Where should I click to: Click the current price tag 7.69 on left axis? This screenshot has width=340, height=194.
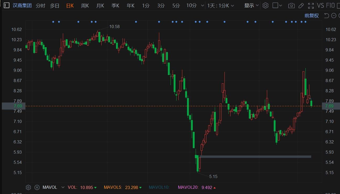[x=13, y=106]
